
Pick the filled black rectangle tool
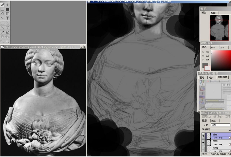[8, 10]
